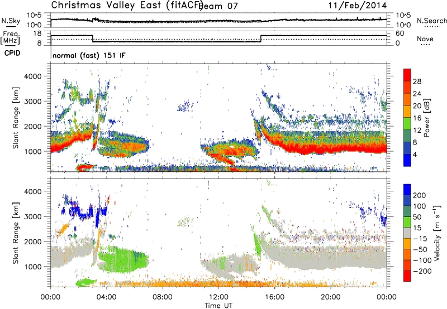
Task: Pick the red top segment of Power colorbar
Action: coord(407,75)
